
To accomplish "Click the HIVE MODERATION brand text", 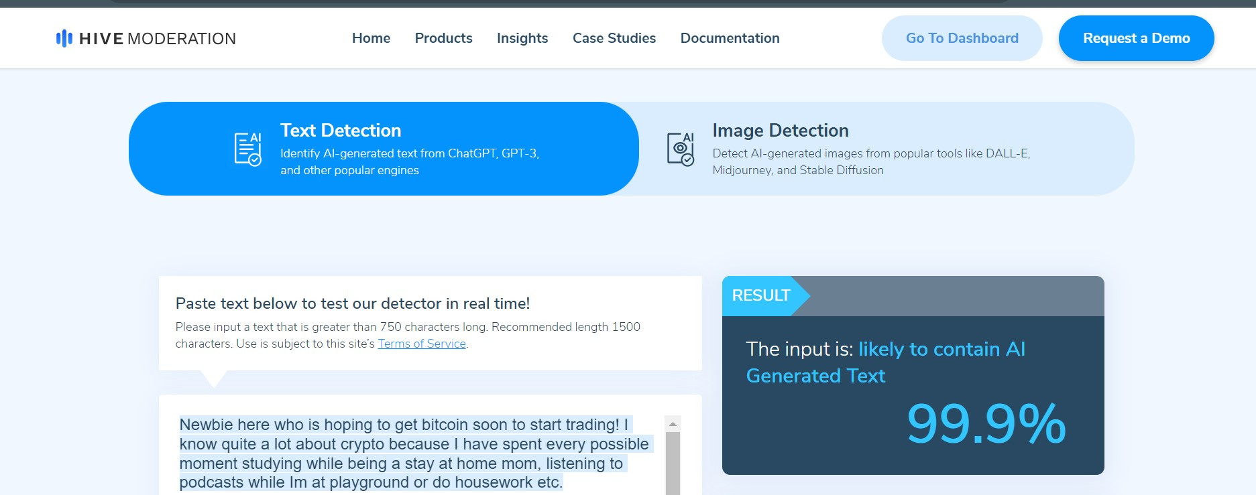I will point(158,39).
